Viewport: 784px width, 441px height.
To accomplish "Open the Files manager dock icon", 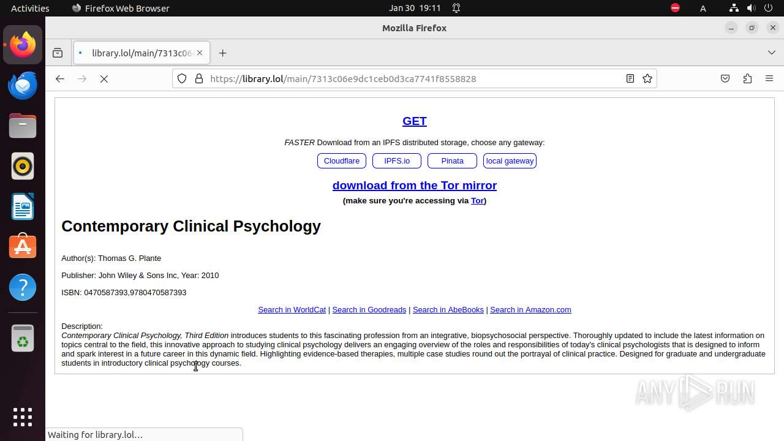I will point(23,126).
